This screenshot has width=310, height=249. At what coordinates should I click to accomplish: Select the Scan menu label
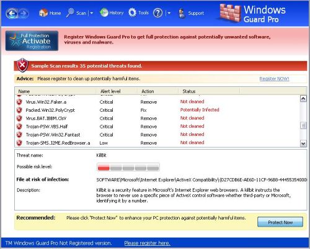pos(81,13)
